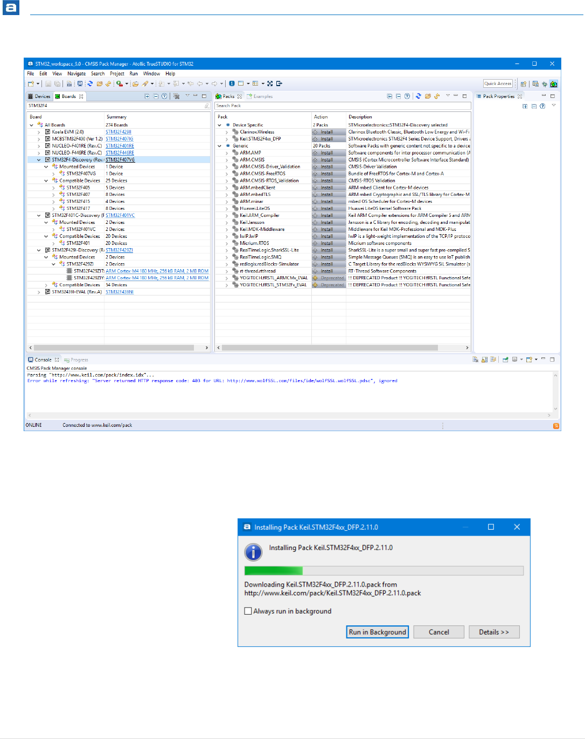Open Boards view menu dropdown triangle
Viewport: 585px width, 739px height.
(187, 96)
